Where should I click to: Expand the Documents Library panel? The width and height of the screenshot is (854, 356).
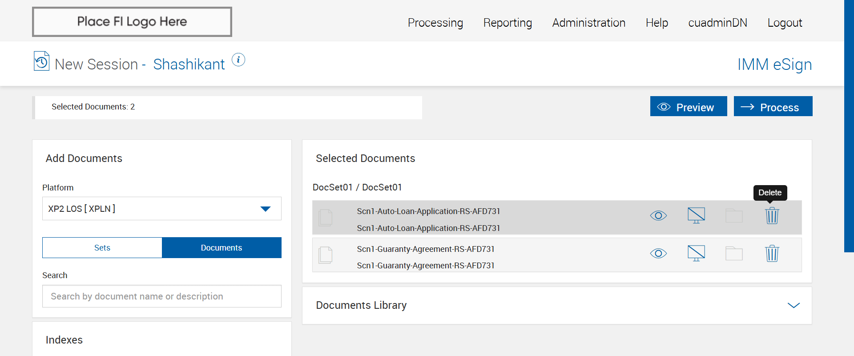794,305
